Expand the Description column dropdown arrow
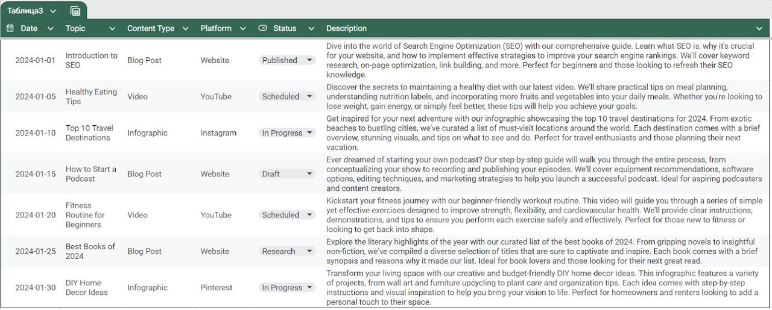This screenshot has width=772, height=310. click(x=759, y=28)
